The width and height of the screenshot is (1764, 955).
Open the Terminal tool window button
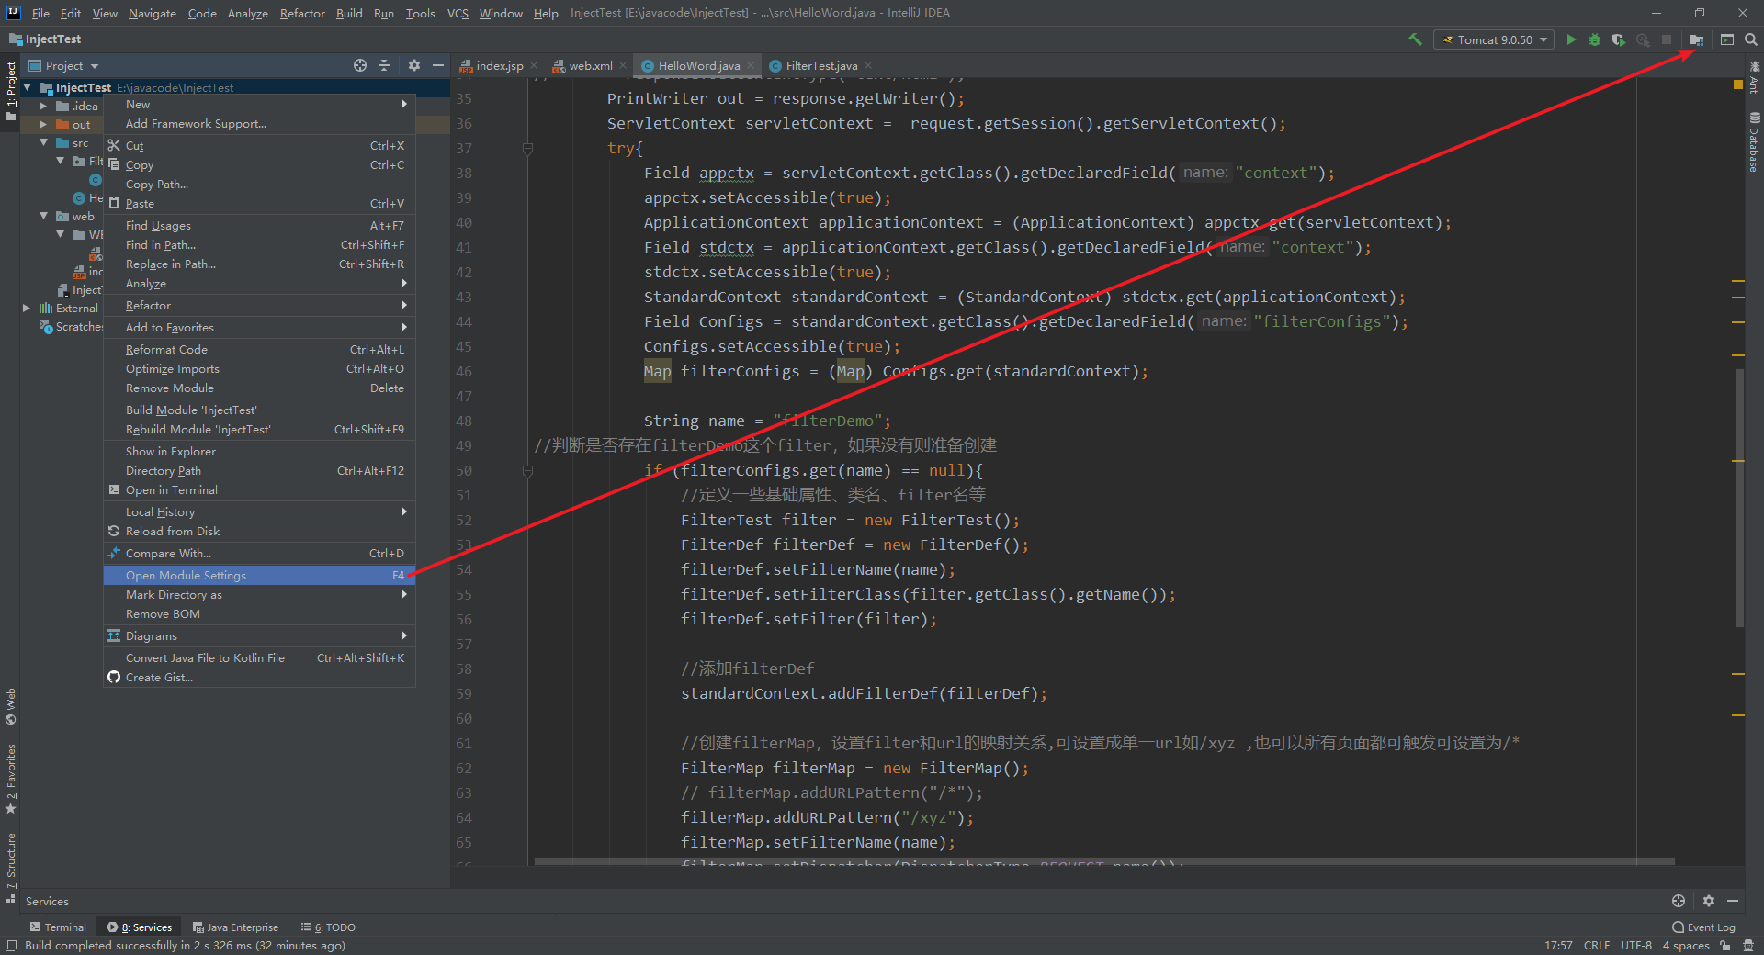(58, 927)
